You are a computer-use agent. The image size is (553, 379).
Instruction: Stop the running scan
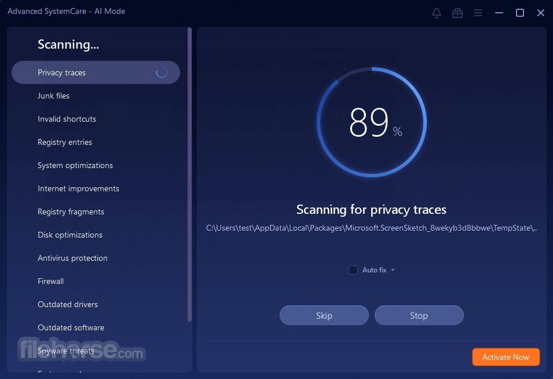419,315
